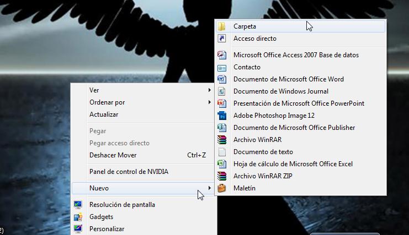Click the Adobe Photoshop Ps icon
409x235 pixels.
pyautogui.click(x=222, y=116)
